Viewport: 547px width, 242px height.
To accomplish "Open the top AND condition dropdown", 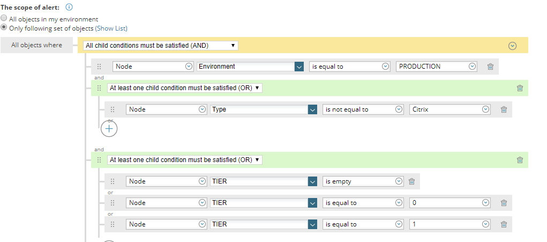I will 160,46.
